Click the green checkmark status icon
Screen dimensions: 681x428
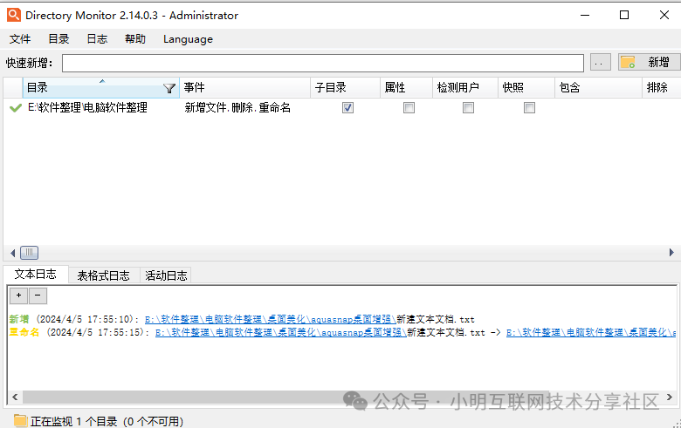click(15, 108)
